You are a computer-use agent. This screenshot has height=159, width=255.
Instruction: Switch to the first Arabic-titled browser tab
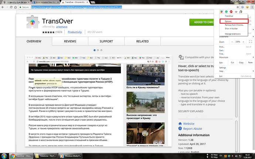[x=16, y=2]
